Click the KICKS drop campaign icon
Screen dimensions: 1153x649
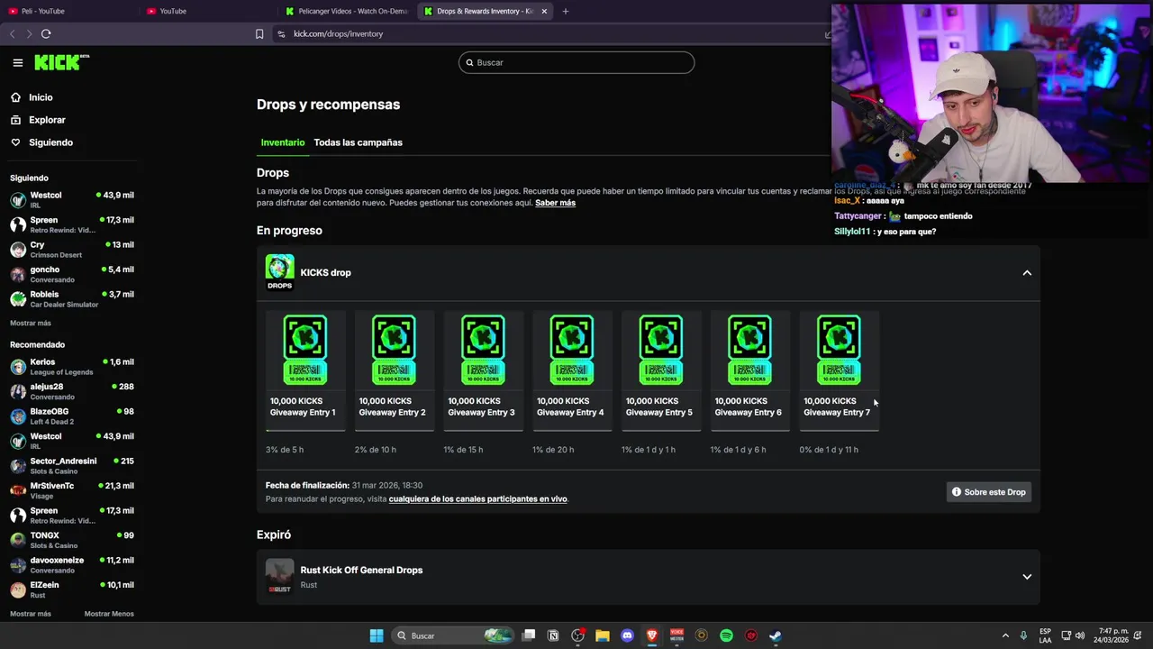point(279,272)
